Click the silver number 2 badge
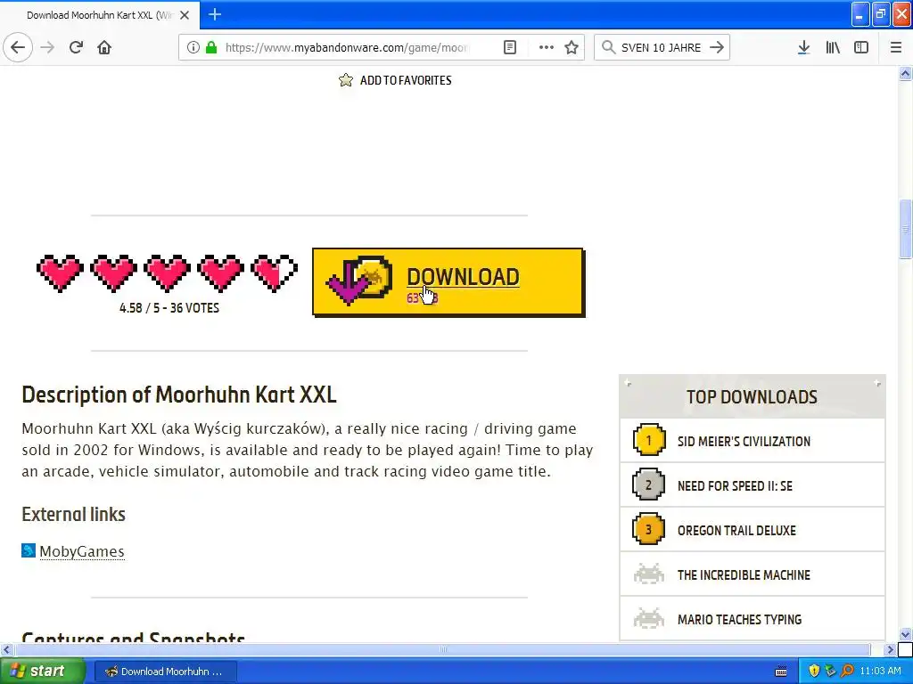Viewport: 913px width, 684px height. 649,484
